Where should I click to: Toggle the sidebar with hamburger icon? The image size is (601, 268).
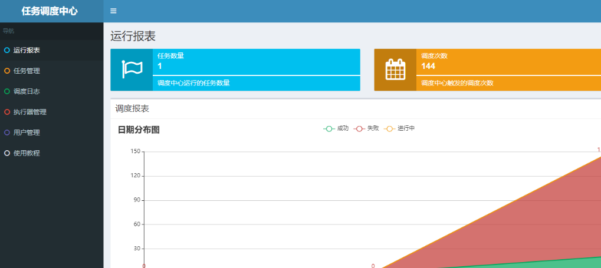(113, 11)
